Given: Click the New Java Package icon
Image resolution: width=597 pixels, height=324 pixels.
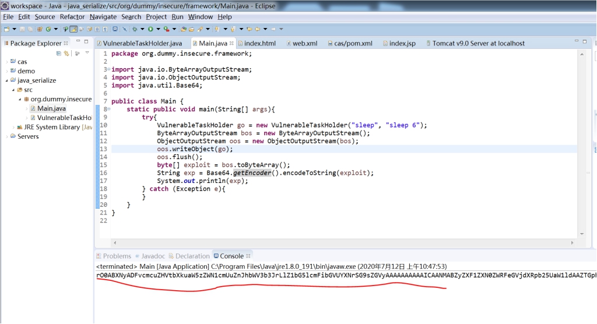Looking at the screenshot, I should (40, 29).
